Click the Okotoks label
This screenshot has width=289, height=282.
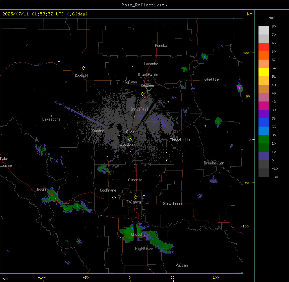click(138, 234)
